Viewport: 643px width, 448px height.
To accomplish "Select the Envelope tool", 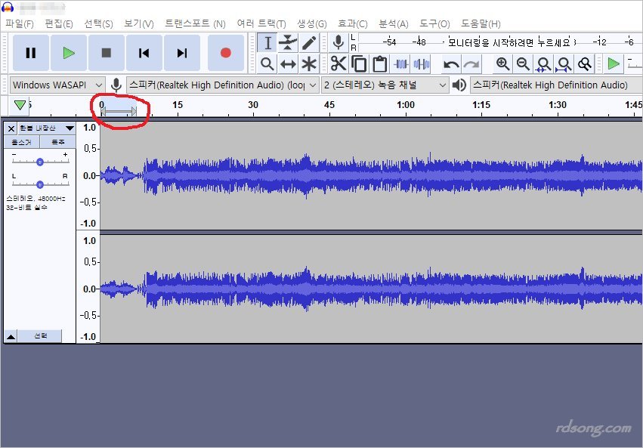I will tap(288, 42).
